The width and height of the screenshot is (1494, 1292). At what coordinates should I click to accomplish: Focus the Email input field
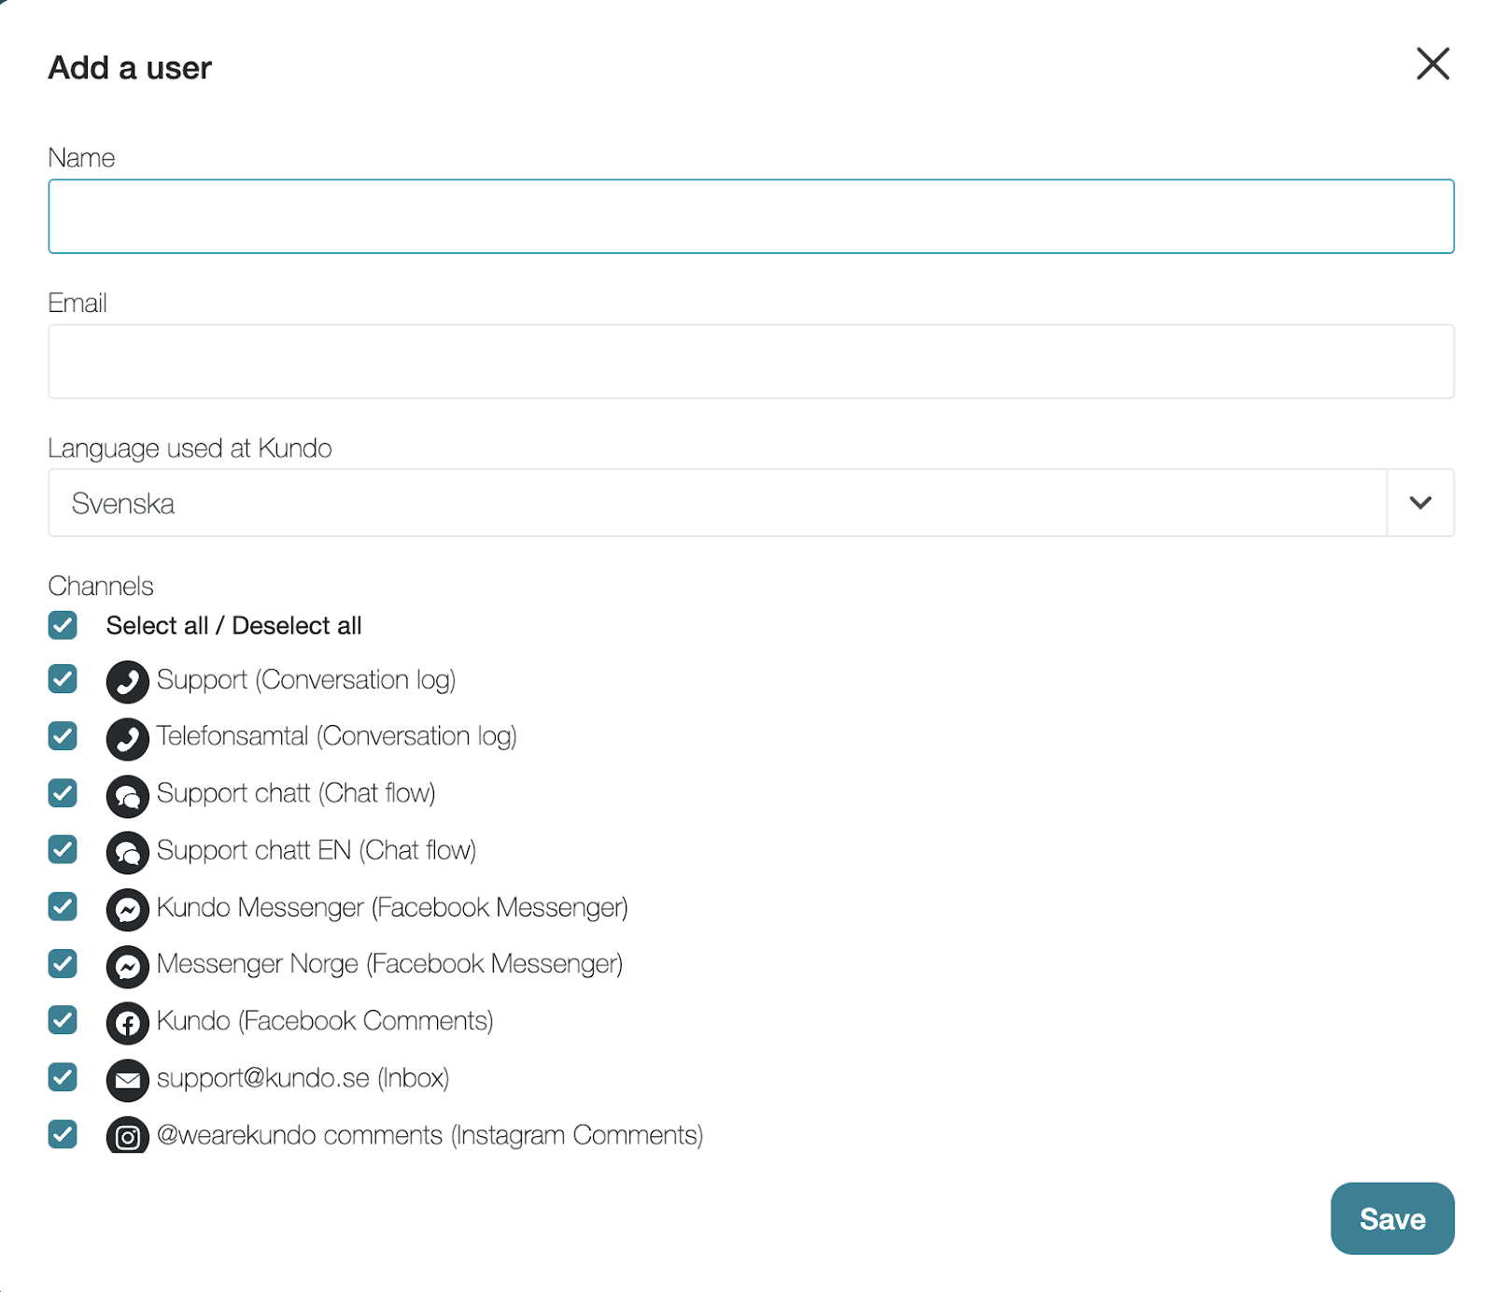[751, 362]
